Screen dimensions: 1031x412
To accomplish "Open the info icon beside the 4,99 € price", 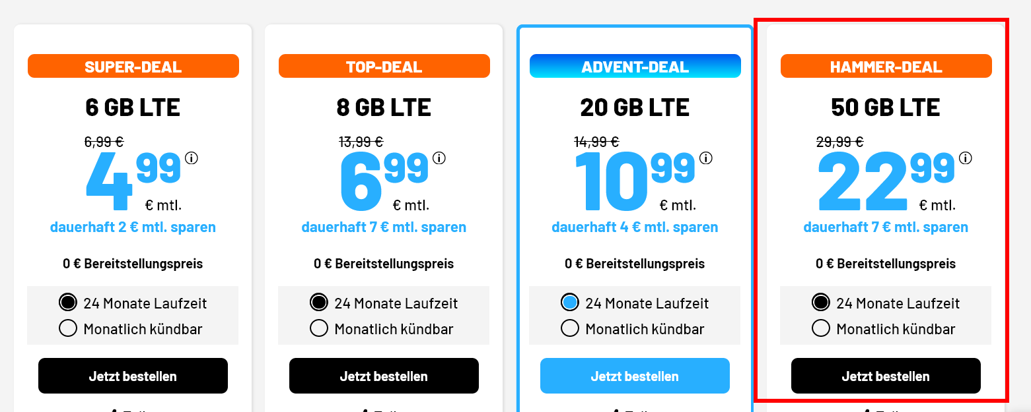I will (192, 158).
